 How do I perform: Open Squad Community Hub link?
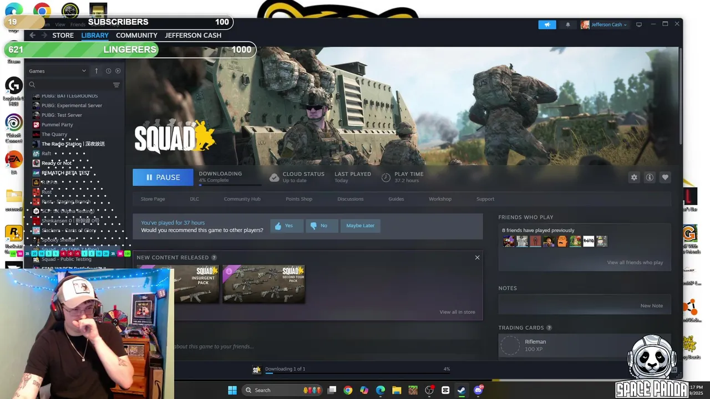pos(242,199)
